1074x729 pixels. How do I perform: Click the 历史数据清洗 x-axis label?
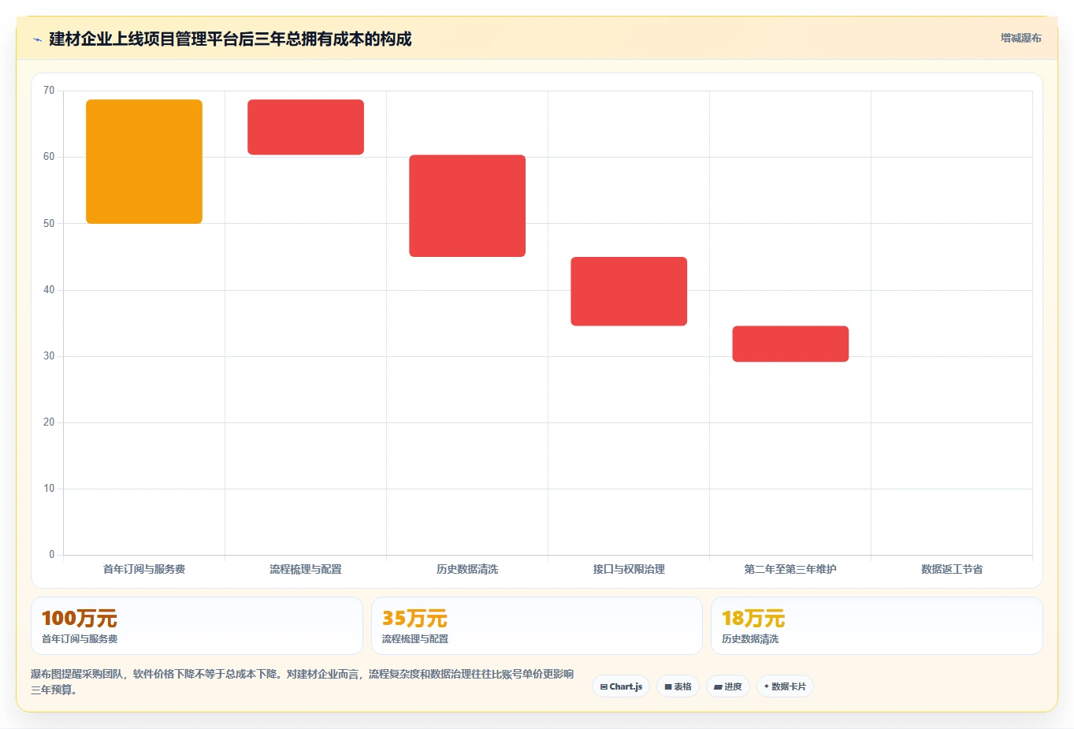tap(467, 569)
